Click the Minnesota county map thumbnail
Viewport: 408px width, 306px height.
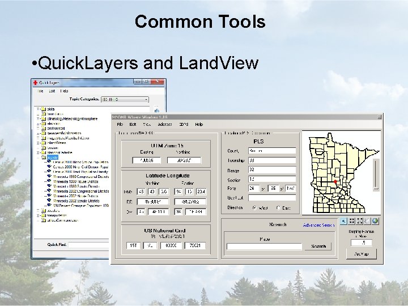click(341, 173)
